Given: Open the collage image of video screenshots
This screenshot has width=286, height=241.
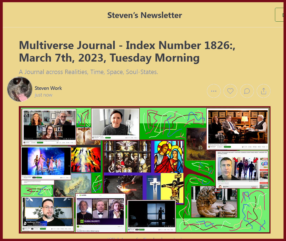Looking at the screenshot, I should click(x=145, y=170).
